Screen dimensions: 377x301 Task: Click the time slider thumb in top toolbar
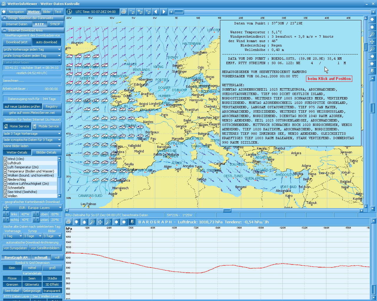tap(179, 12)
